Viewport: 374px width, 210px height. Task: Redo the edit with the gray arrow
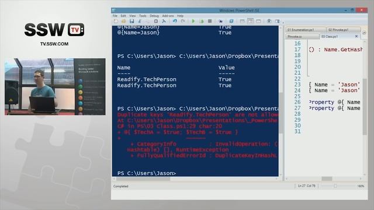183,21
